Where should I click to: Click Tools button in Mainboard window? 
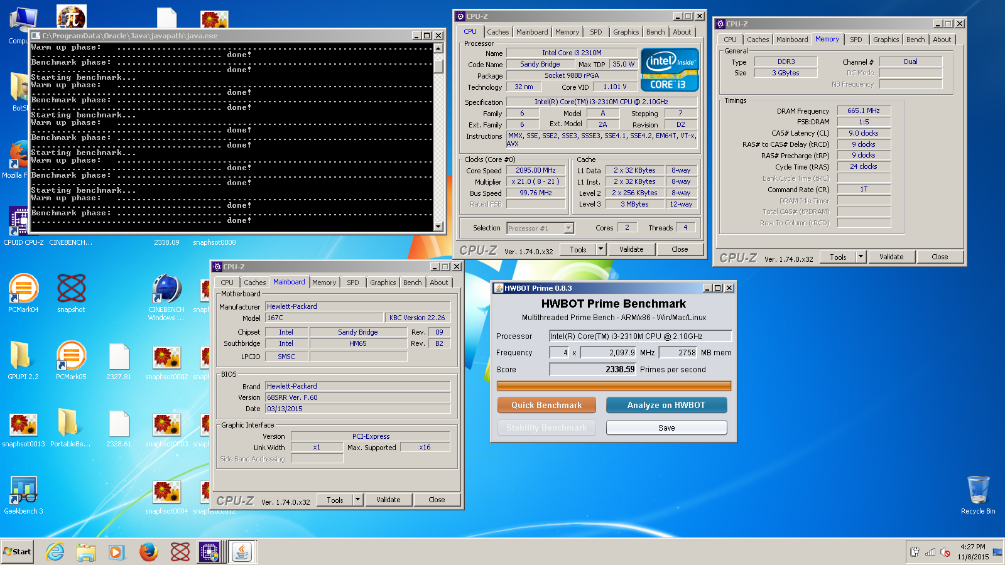click(335, 500)
